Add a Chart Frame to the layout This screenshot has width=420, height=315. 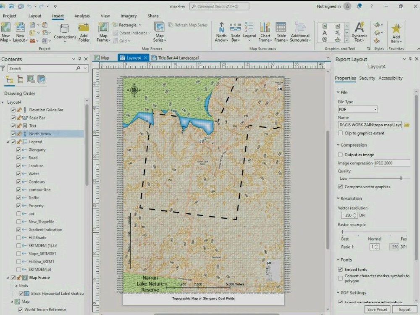265,31
